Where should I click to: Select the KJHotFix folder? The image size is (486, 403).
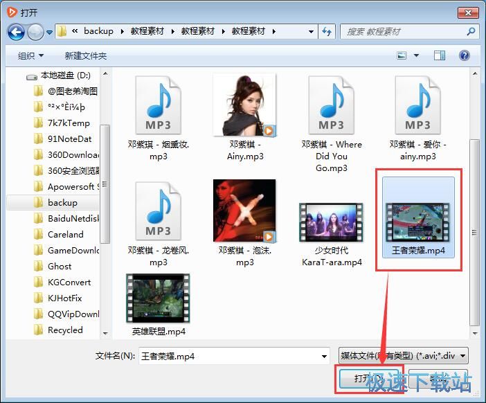(x=58, y=298)
